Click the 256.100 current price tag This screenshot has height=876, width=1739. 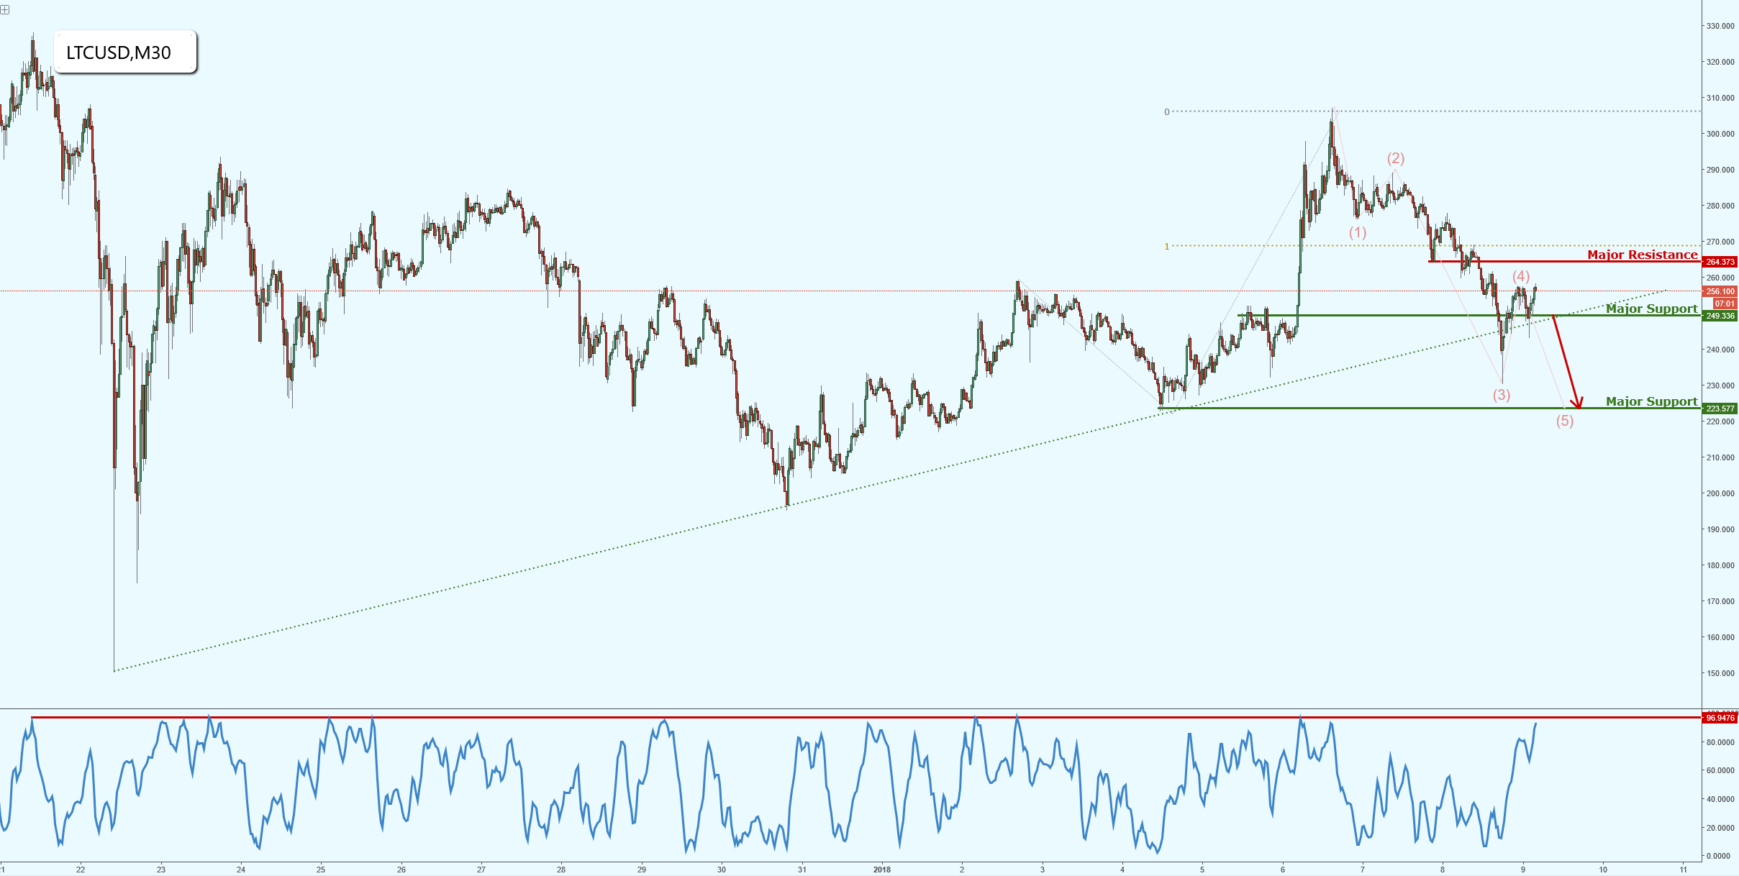pyautogui.click(x=1720, y=291)
